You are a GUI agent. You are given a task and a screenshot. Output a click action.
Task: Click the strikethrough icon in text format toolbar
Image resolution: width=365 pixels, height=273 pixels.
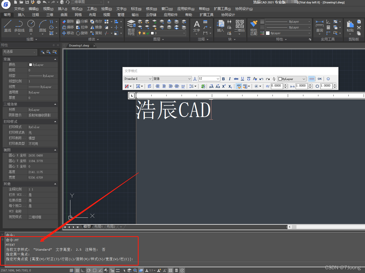coord(236,79)
